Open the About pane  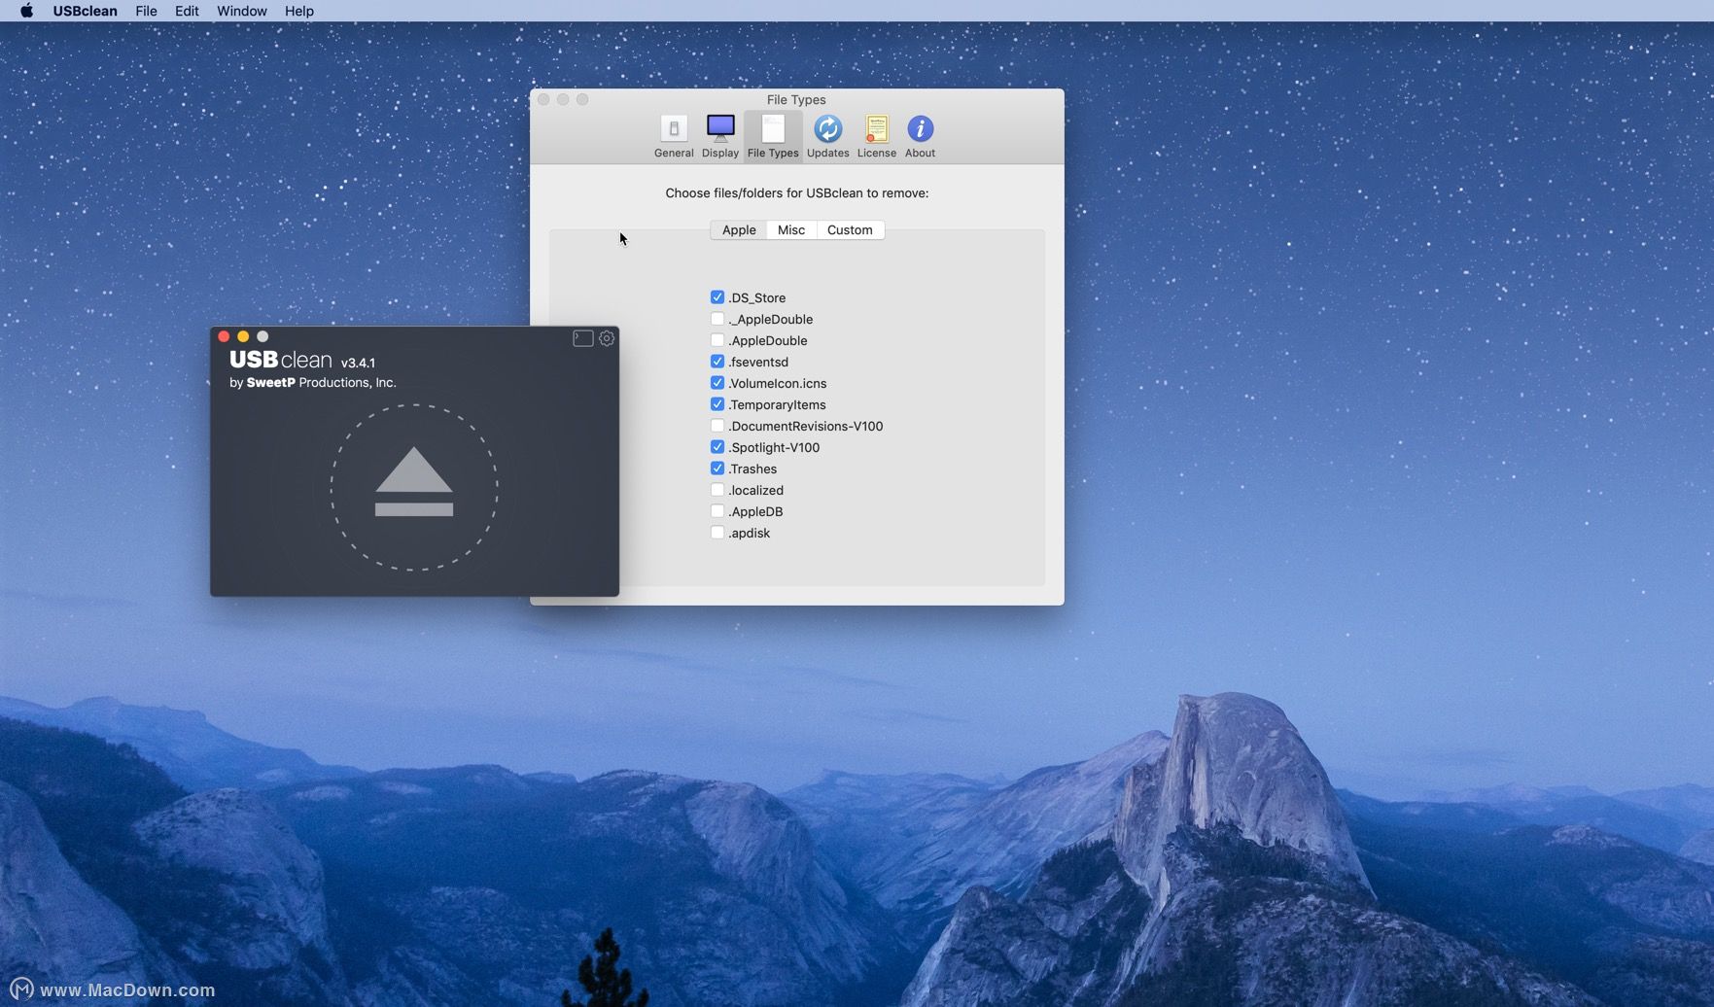pos(920,136)
